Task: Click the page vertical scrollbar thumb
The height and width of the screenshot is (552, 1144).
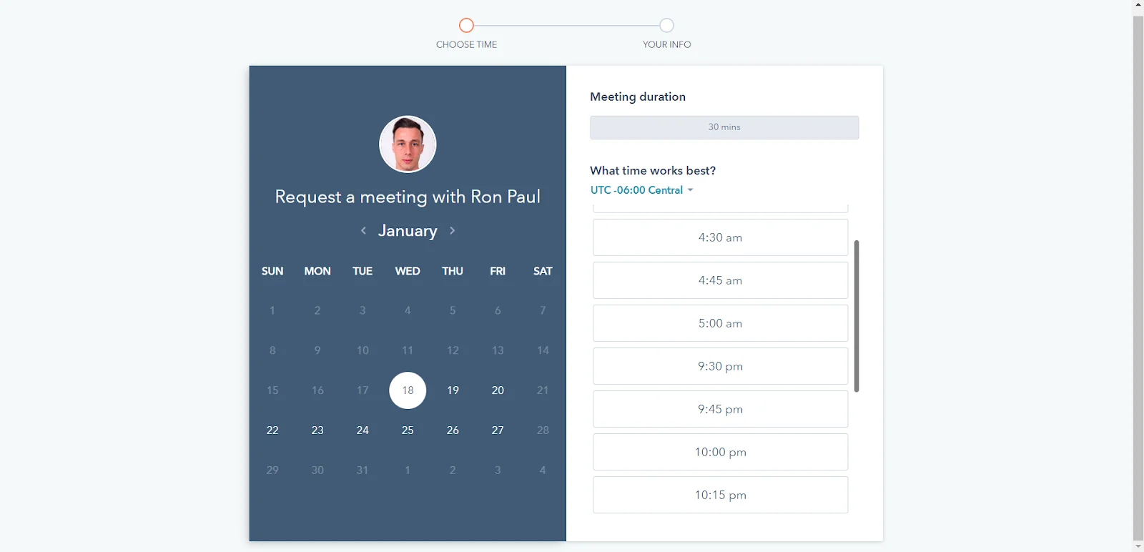Action: point(1138,277)
